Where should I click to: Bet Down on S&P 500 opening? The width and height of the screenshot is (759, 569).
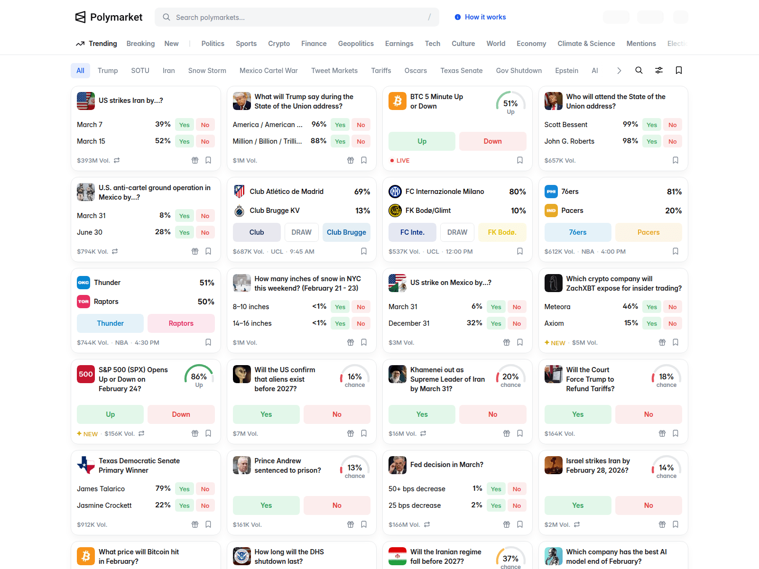coord(181,414)
